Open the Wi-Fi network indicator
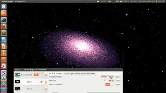Viewport: 166px width, 93px height. point(132,2)
